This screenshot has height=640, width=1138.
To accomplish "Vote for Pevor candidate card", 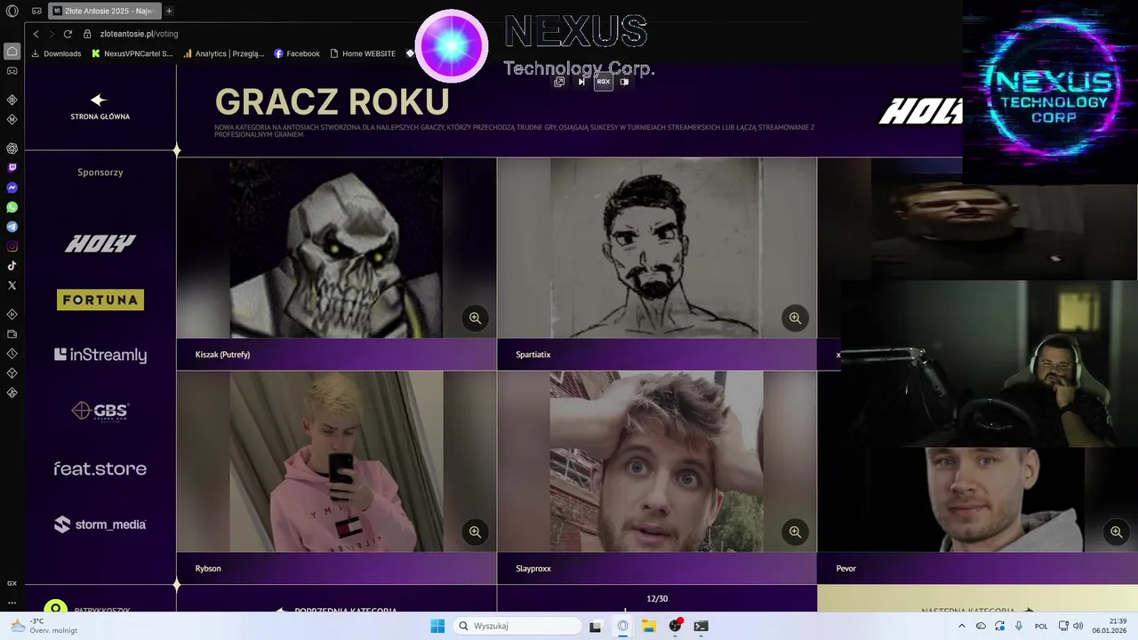I will click(977, 516).
